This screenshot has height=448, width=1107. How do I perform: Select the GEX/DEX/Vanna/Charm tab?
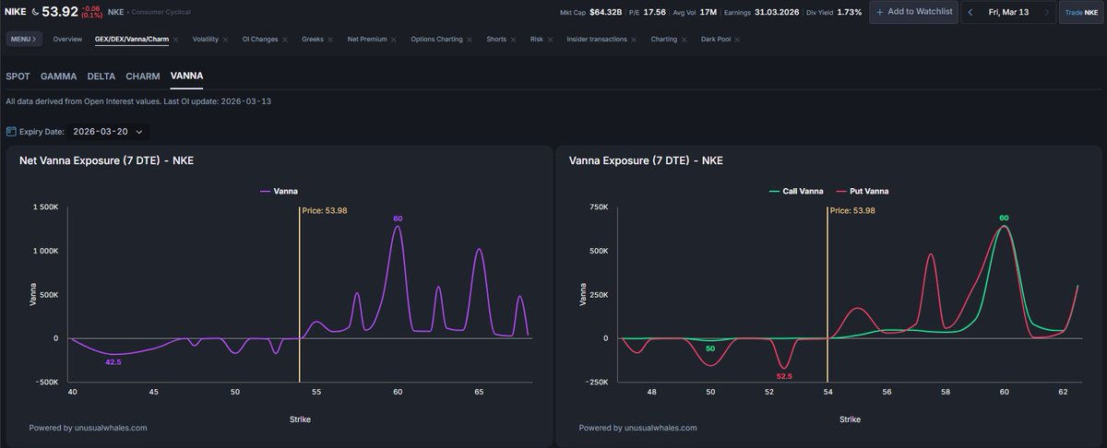132,40
